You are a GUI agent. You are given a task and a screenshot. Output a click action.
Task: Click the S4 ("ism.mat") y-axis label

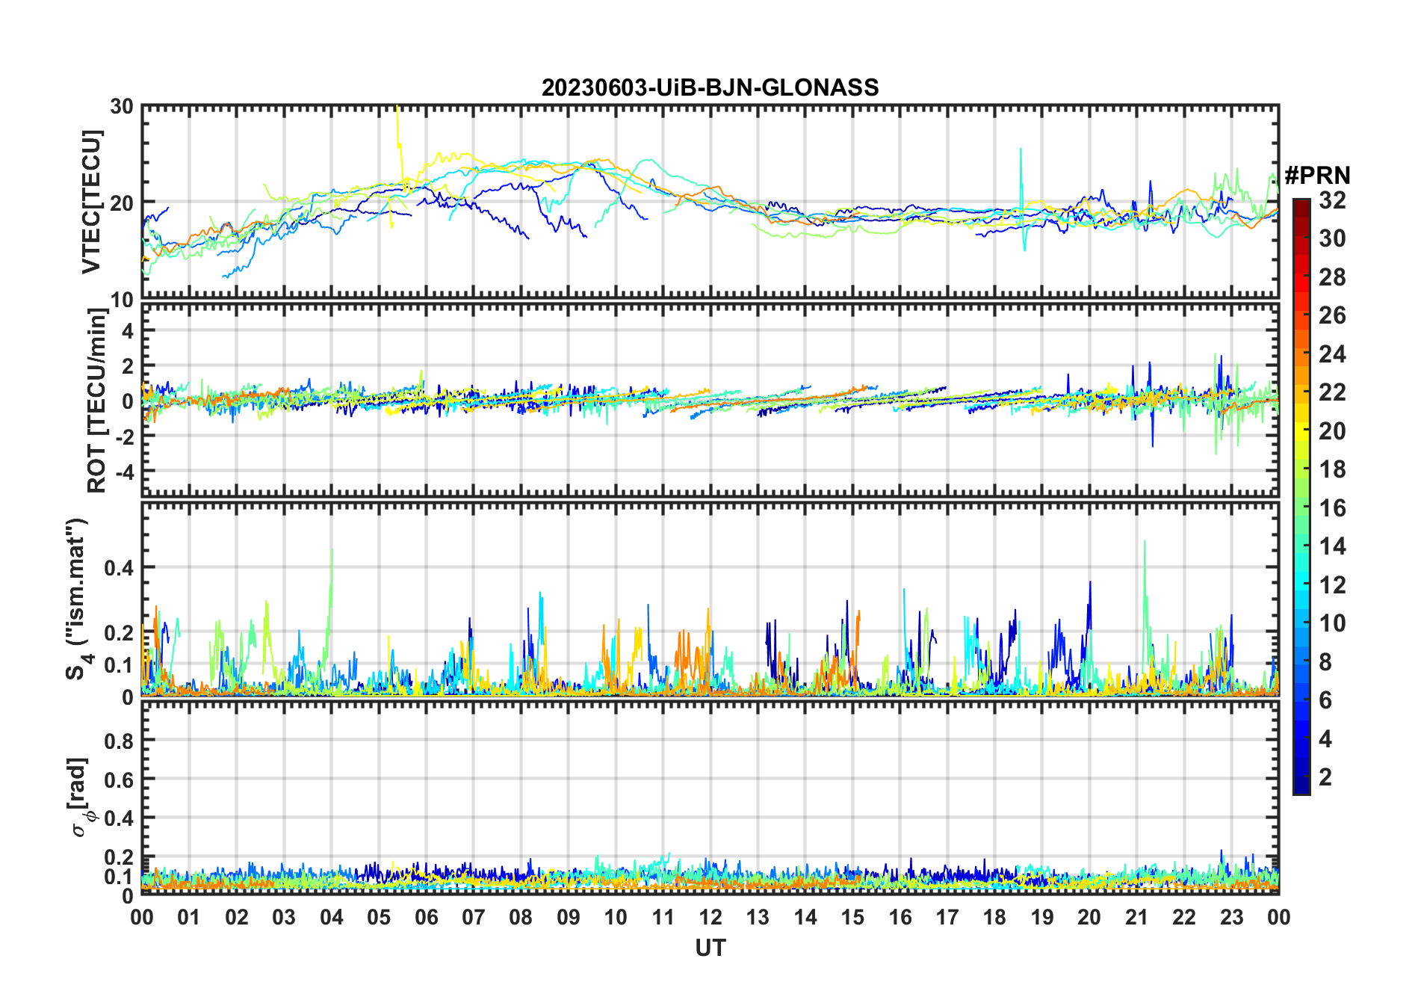coord(77,599)
